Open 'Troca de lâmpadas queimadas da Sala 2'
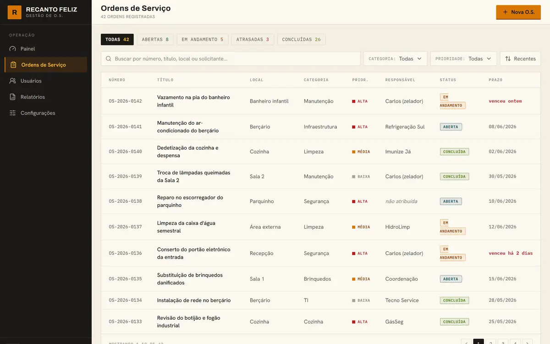This screenshot has height=344, width=550. click(x=194, y=177)
